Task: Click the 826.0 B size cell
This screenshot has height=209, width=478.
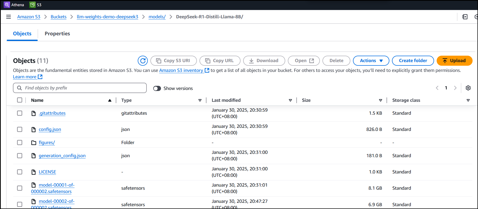Action: pos(374,129)
